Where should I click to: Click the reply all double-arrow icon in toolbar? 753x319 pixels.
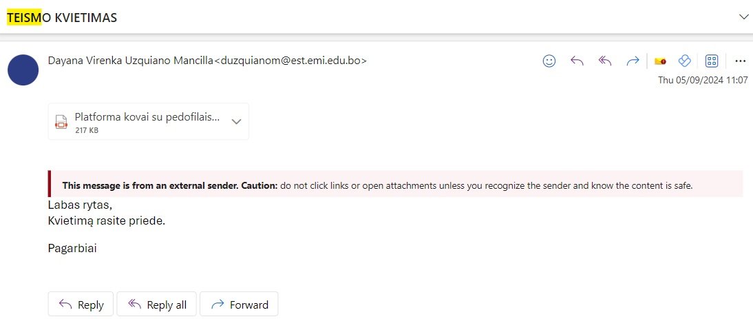pyautogui.click(x=605, y=61)
